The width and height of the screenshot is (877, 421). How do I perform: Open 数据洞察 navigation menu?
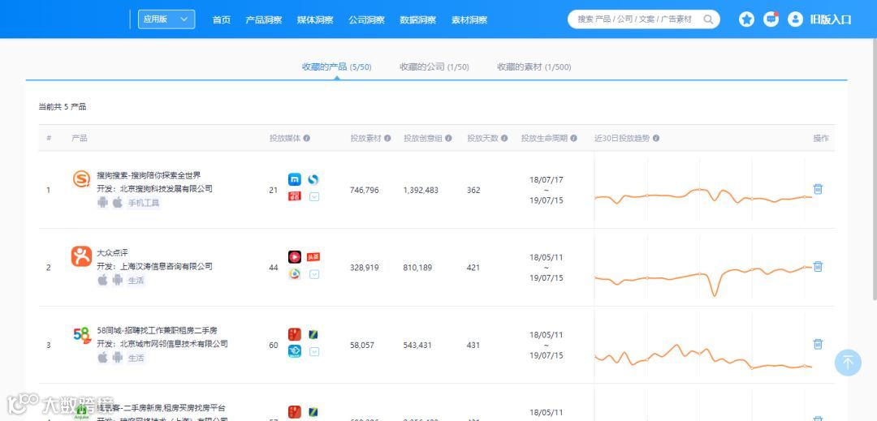click(x=418, y=19)
